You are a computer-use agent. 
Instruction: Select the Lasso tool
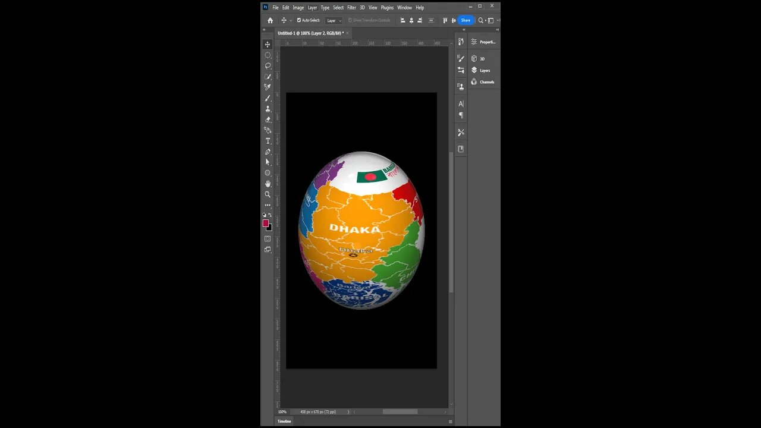pos(268,66)
